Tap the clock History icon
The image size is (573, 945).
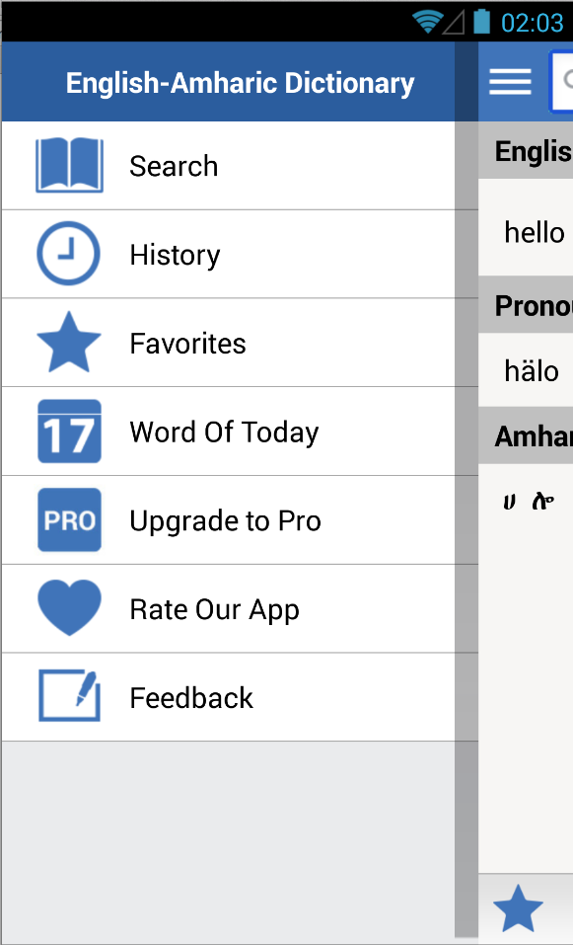pyautogui.click(x=69, y=253)
